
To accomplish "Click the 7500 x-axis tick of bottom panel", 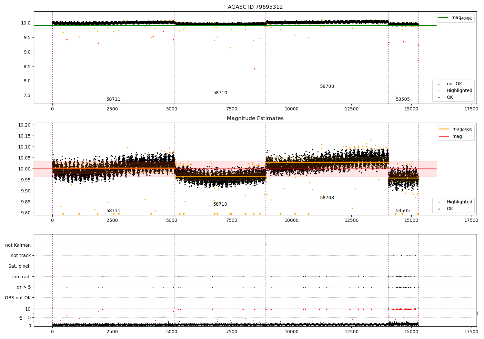I will tap(232, 331).
